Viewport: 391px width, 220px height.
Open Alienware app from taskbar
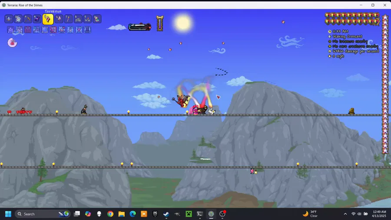pyautogui.click(x=99, y=214)
